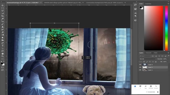Toggle layer filtering switch on or off
Viewport: 170px width, 95px height.
(169, 56)
